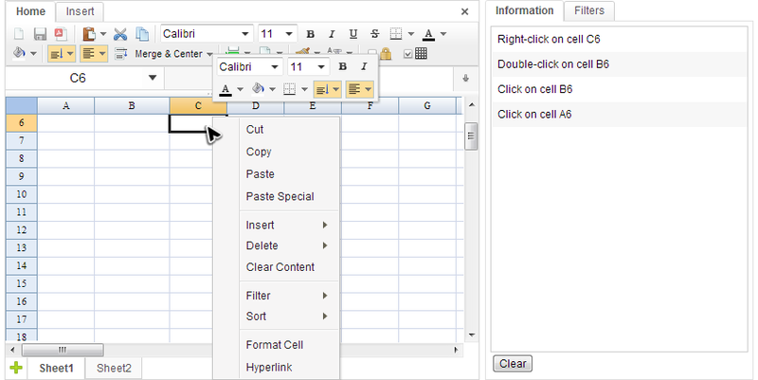Screen dimensions: 758x380
Task: Click the export to PDF icon
Action: 60,34
